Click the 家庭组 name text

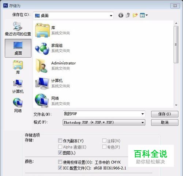click(x=57, y=45)
